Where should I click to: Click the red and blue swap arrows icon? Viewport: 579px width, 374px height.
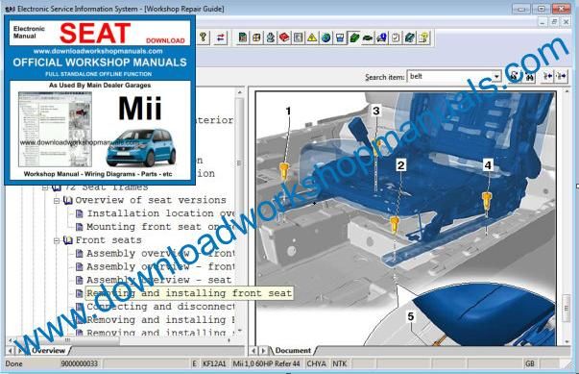pos(221,37)
